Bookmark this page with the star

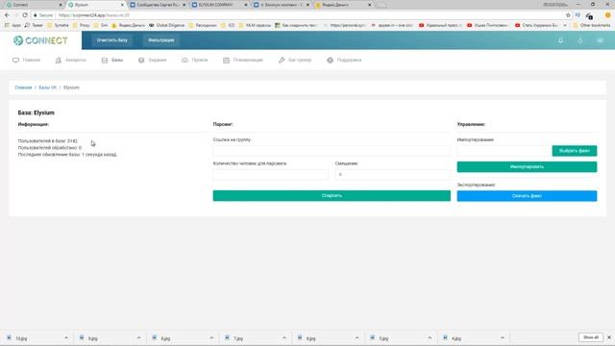[x=568, y=15]
